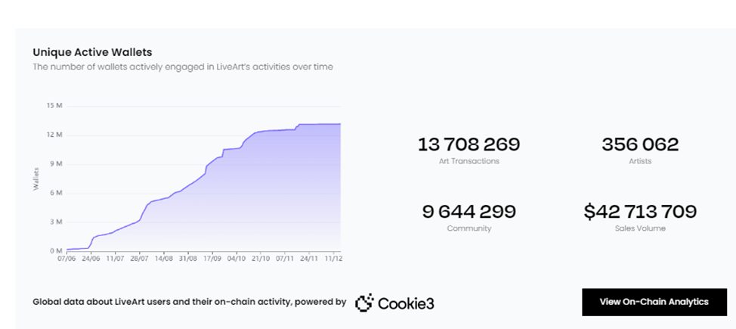Click the Wallets vertical axis title
The width and height of the screenshot is (736, 329).
coord(36,178)
